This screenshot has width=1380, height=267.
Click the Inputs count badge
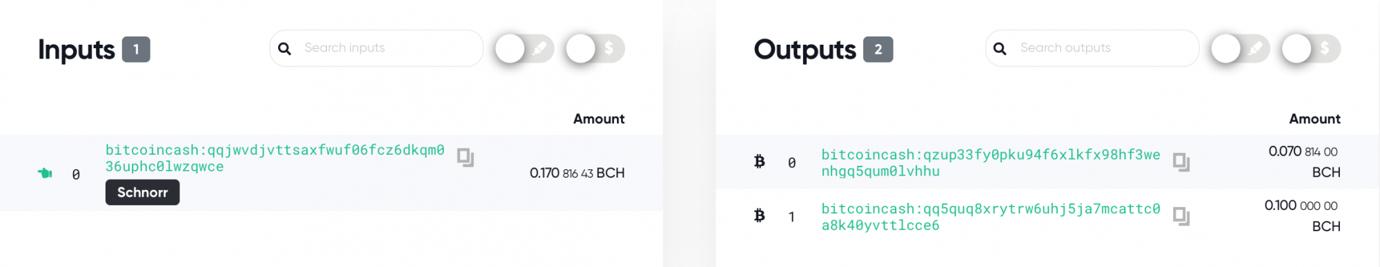click(x=136, y=50)
